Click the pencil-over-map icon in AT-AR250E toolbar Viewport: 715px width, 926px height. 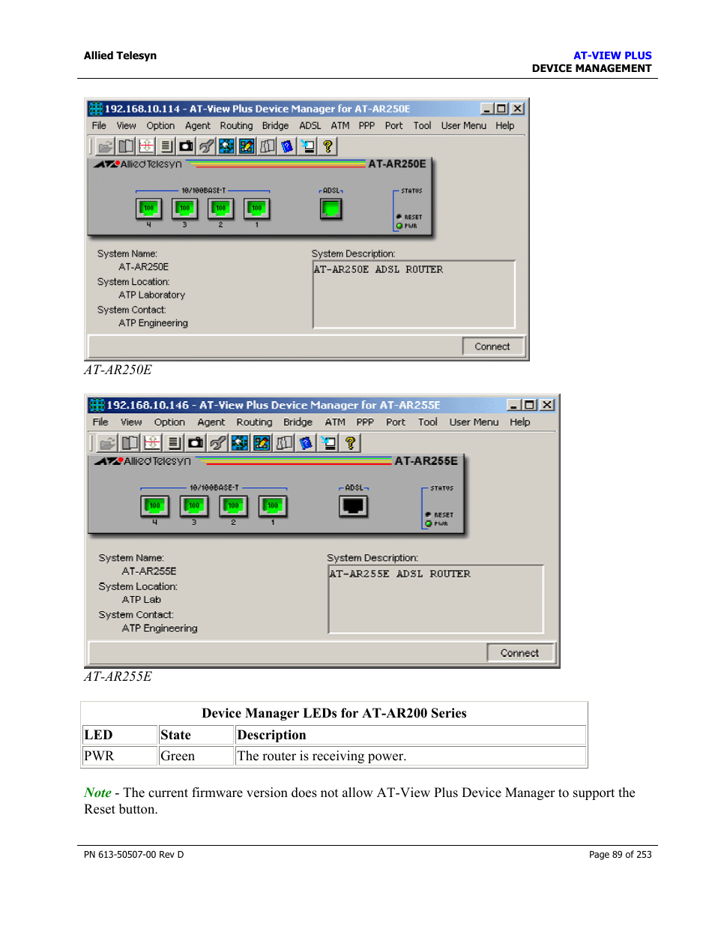click(x=247, y=146)
